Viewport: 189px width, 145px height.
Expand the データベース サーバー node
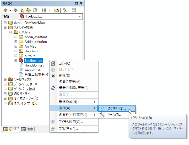[x=5, y=84]
